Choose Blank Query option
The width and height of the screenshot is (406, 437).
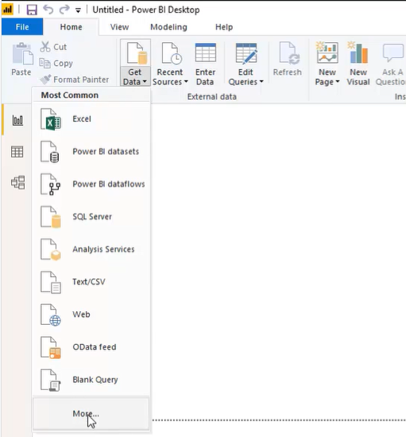(91, 380)
